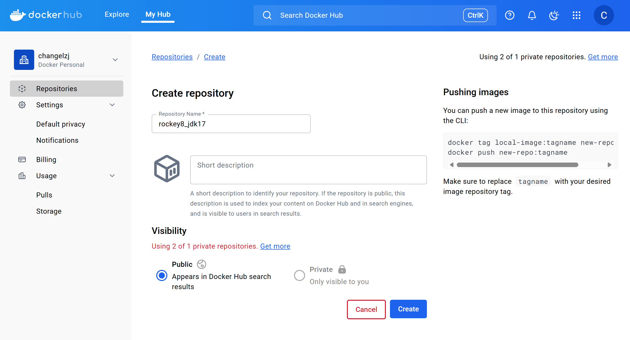This screenshot has width=630, height=340.
Task: Focus the Search Docker Hub box
Action: tap(375, 15)
